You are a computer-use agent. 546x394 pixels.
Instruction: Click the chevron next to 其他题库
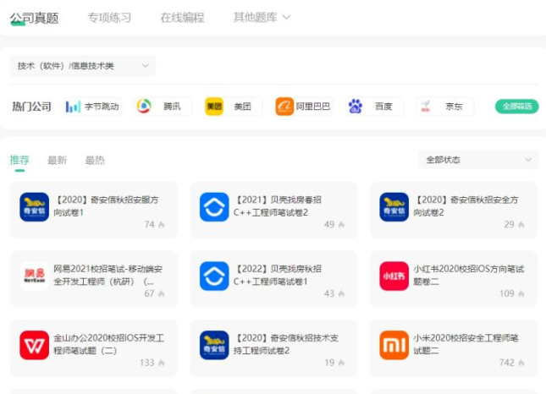(286, 17)
